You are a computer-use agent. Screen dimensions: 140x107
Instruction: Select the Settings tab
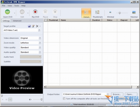pos(6,21)
